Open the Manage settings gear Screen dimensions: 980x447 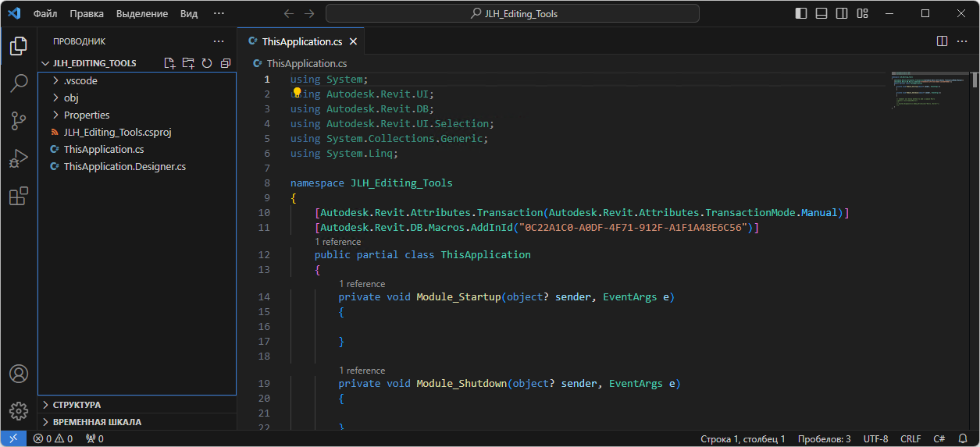tap(19, 410)
